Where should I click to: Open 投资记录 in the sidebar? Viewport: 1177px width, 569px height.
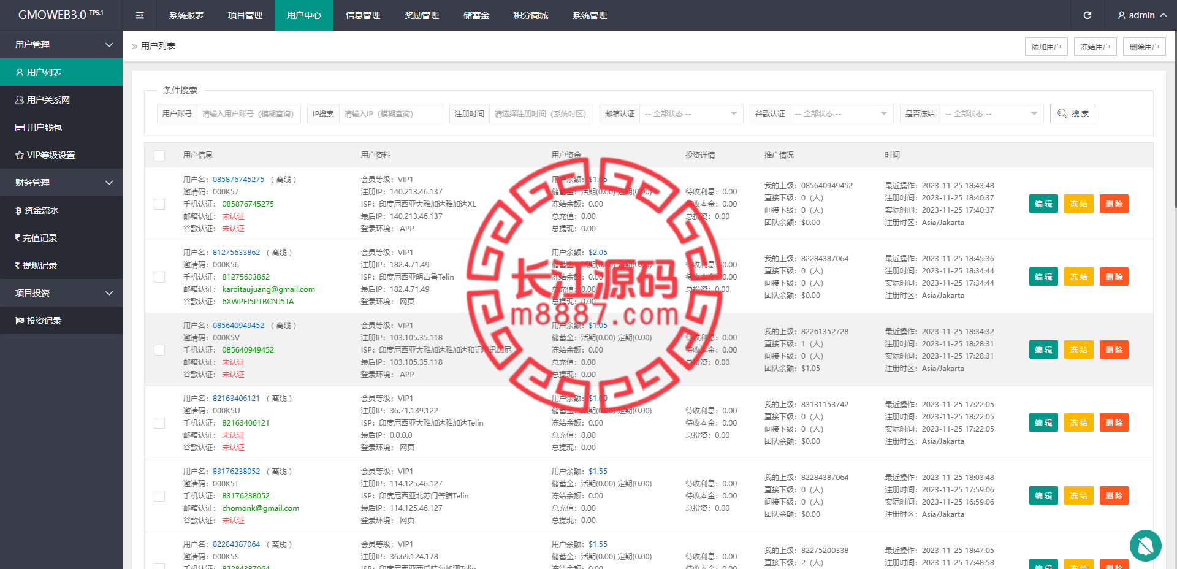[x=61, y=321]
